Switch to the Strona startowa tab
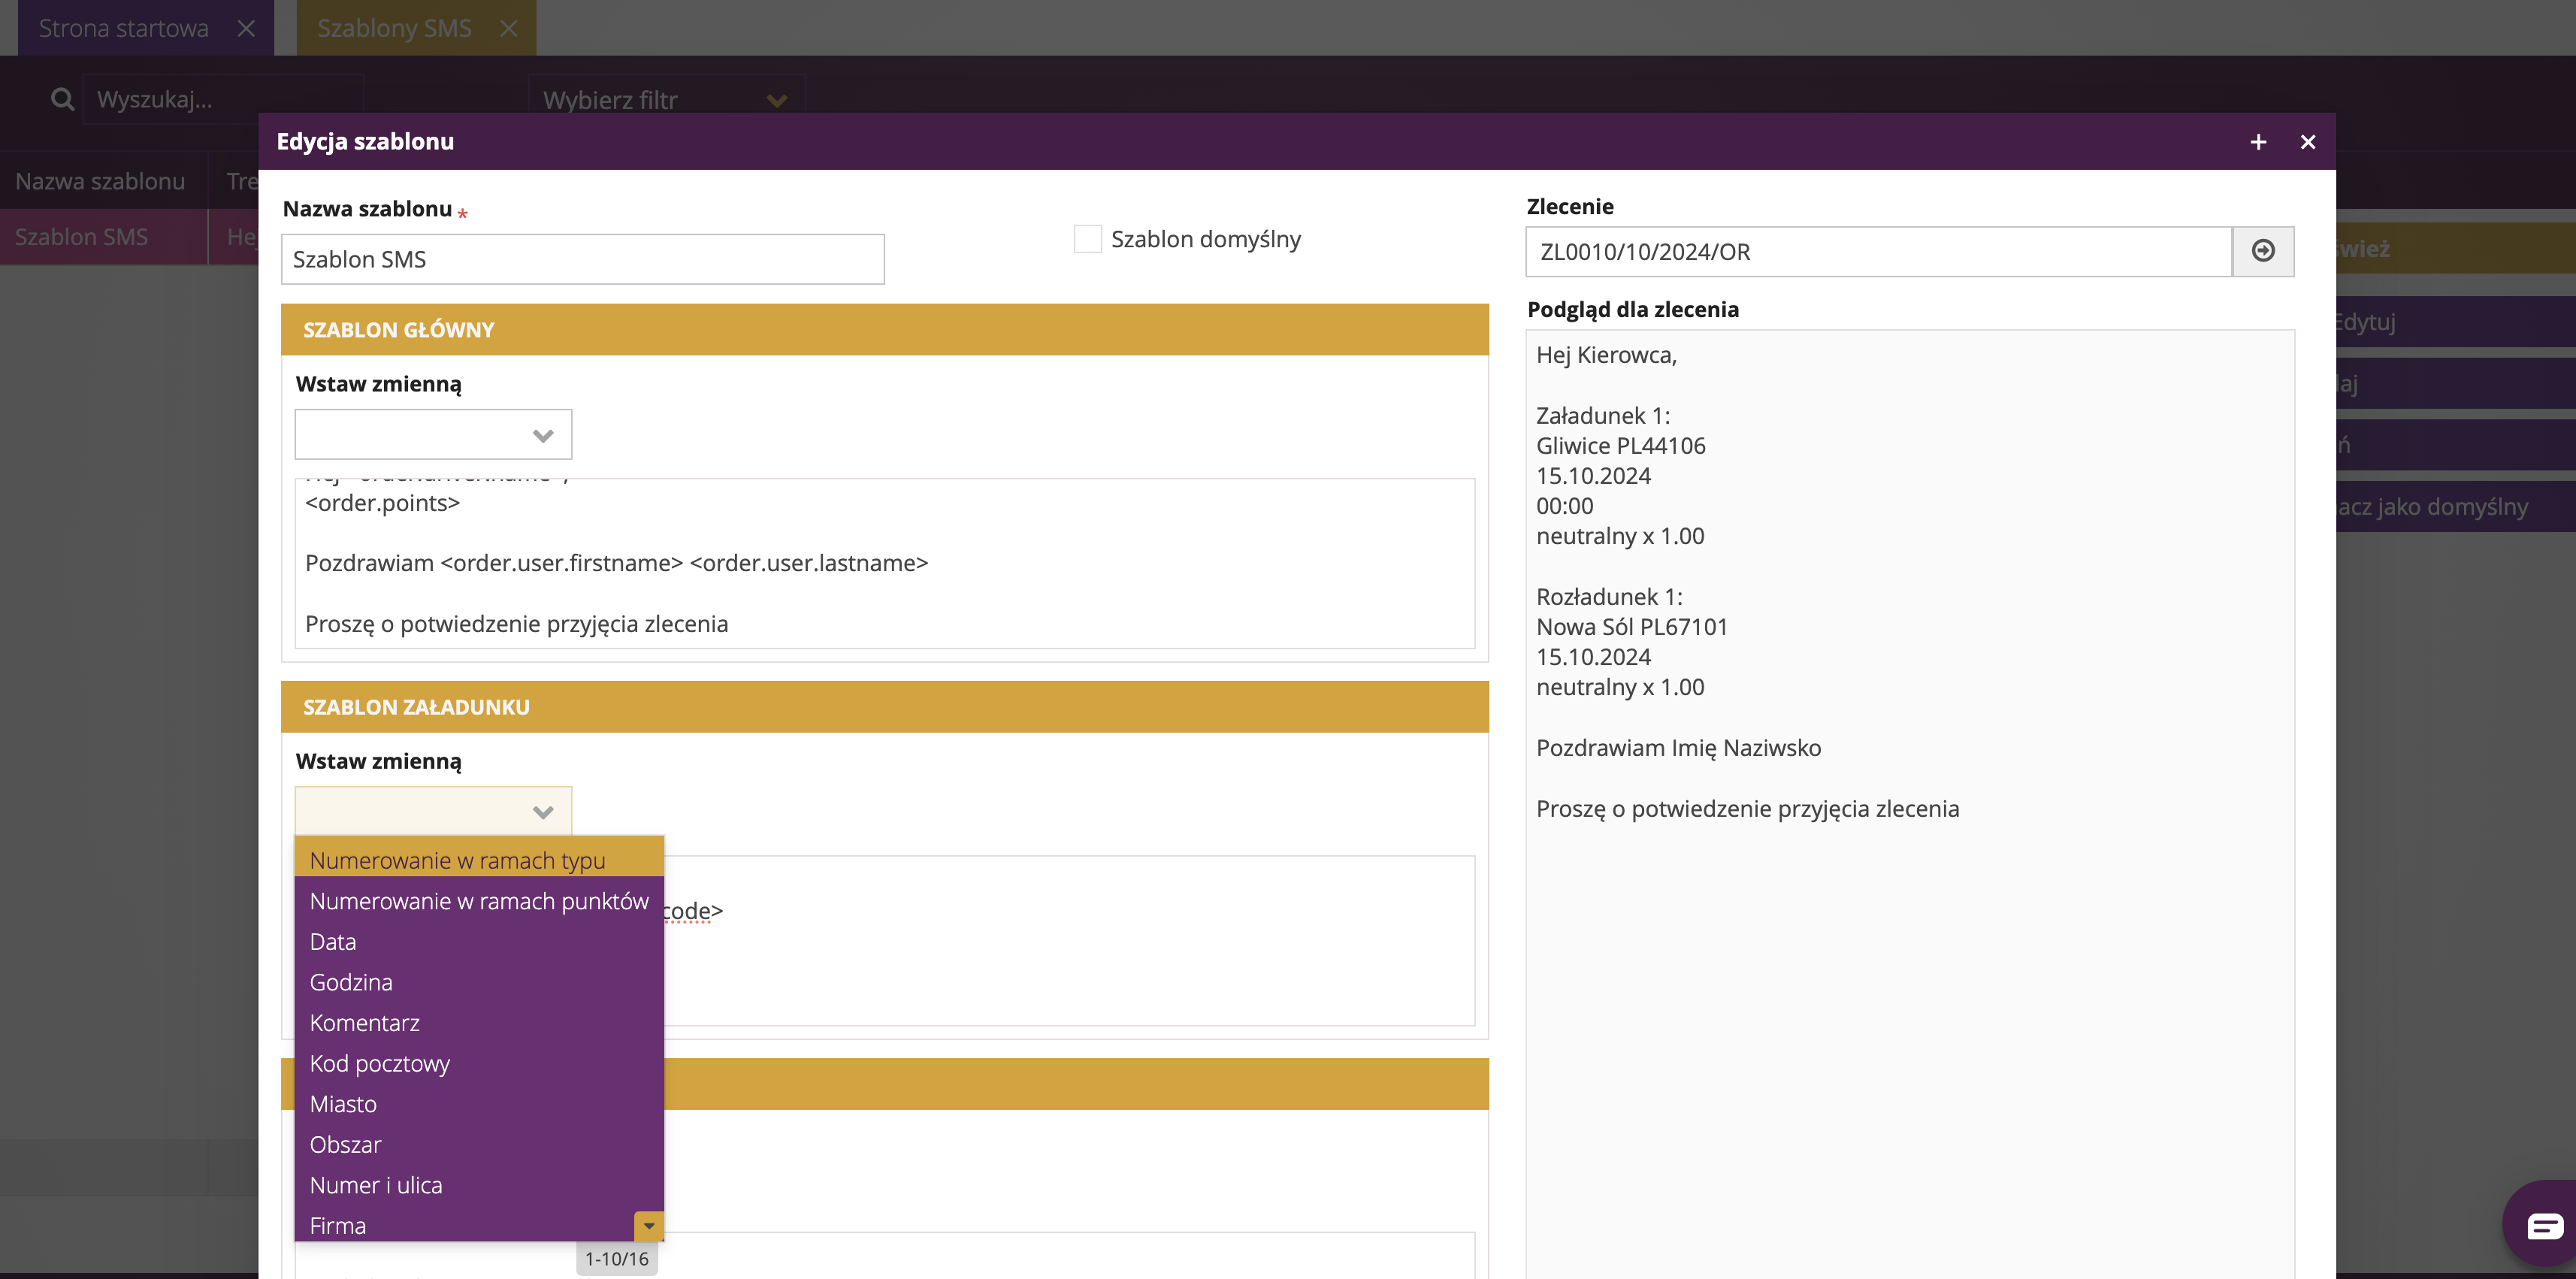 tap(124, 28)
